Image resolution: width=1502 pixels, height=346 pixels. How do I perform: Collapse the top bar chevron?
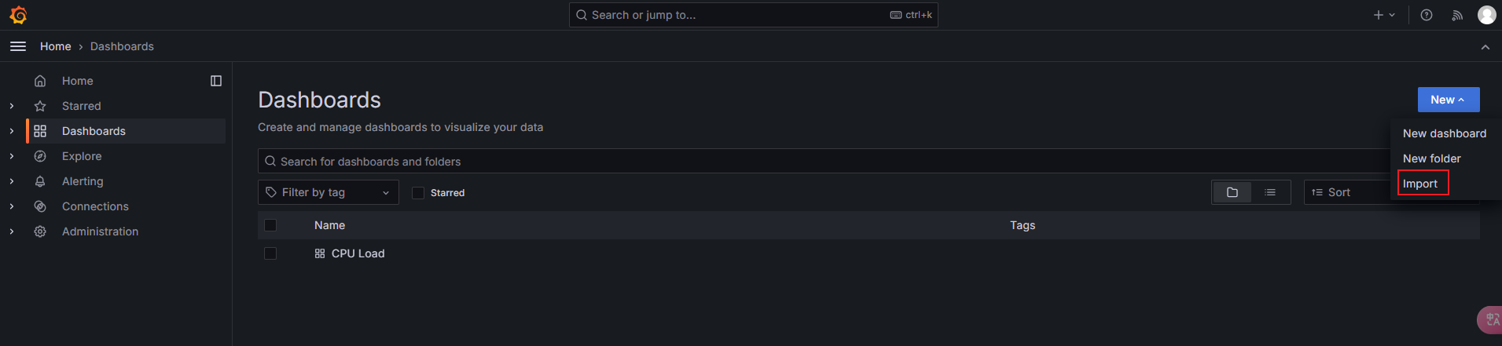[1485, 47]
